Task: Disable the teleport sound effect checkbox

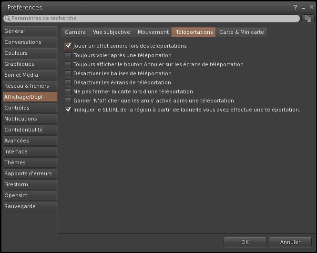Action: (68, 46)
